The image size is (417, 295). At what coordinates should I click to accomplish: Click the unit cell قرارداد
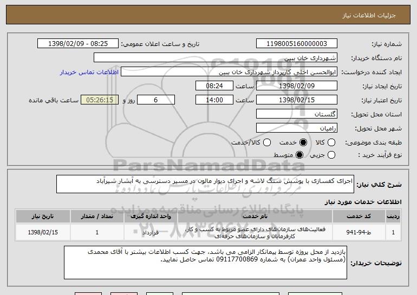(151, 232)
